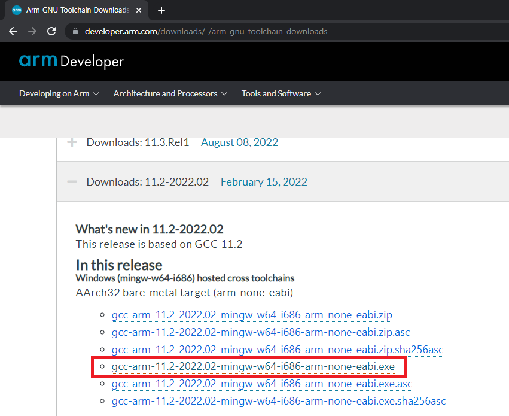Click the In this release heading
Screen dimensions: 509x416
[119, 265]
